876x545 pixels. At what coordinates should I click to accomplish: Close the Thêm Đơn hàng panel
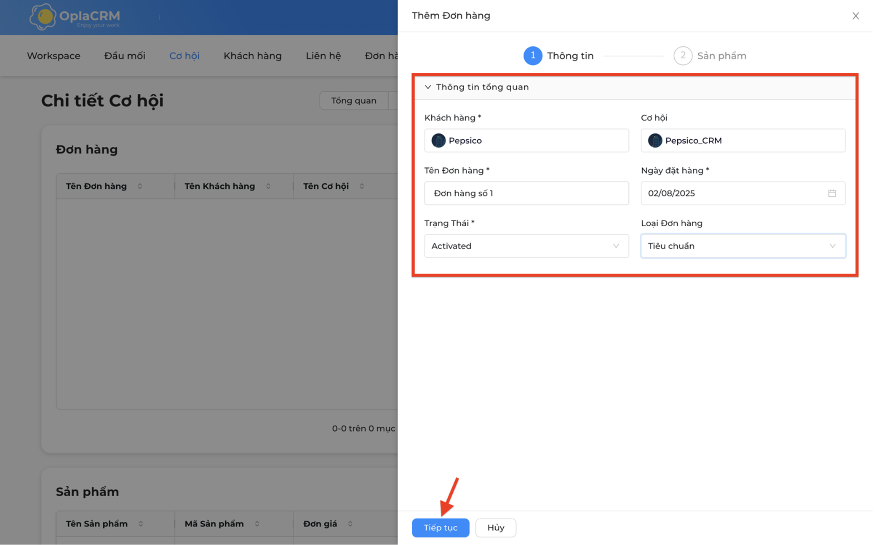[x=855, y=16]
